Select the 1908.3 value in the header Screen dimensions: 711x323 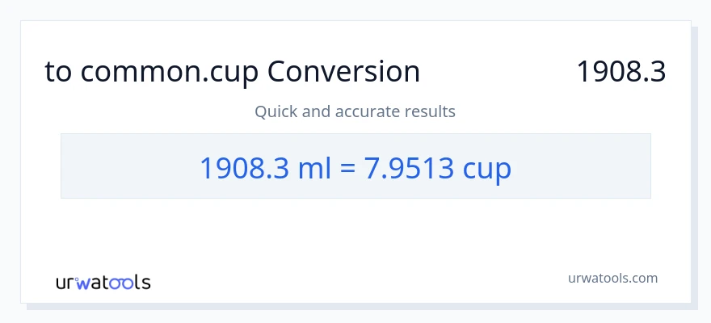click(621, 72)
